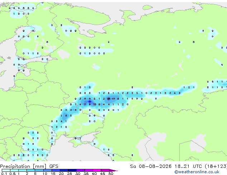This screenshot has height=175, width=227.
Task: Click the 'UTC' label
Action: point(197,166)
